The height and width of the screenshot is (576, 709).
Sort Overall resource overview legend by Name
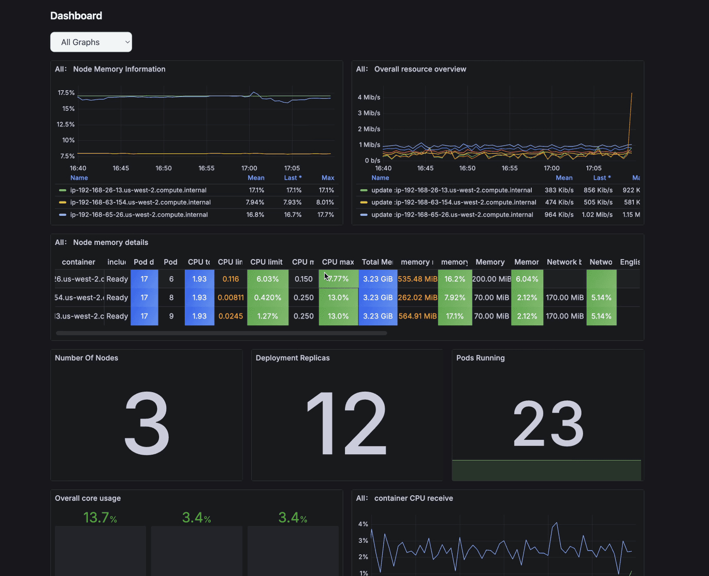point(380,178)
